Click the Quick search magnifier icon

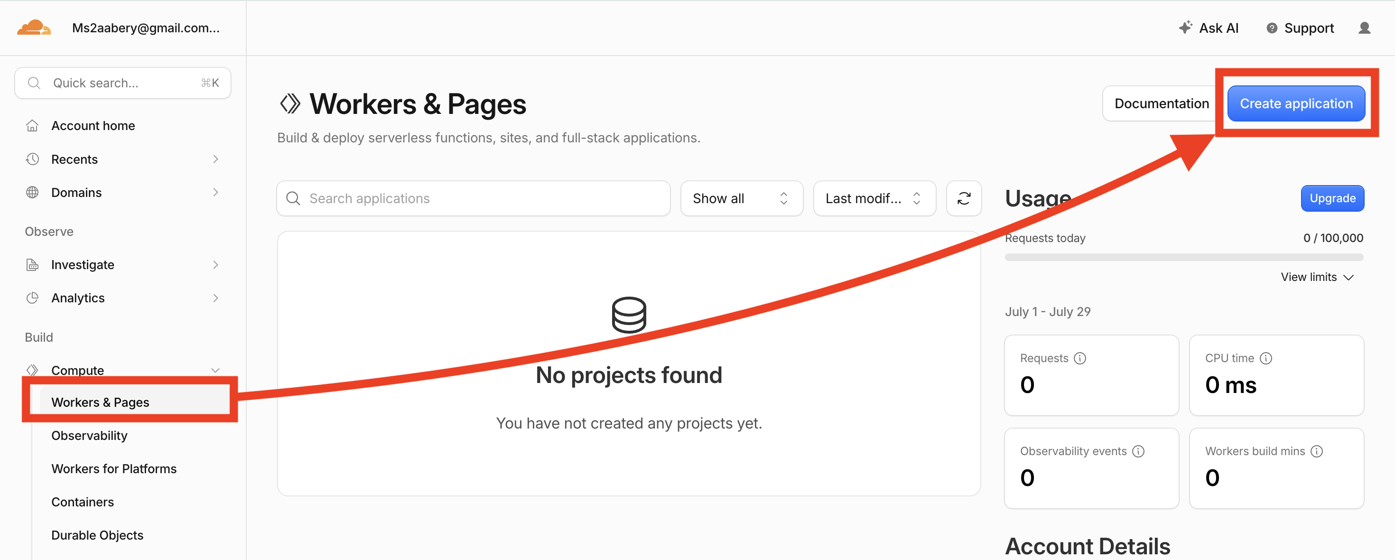[34, 83]
